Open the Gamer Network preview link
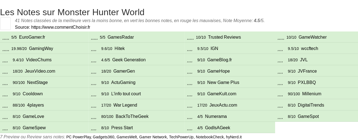This screenshot has height=140, width=358. click(153, 137)
